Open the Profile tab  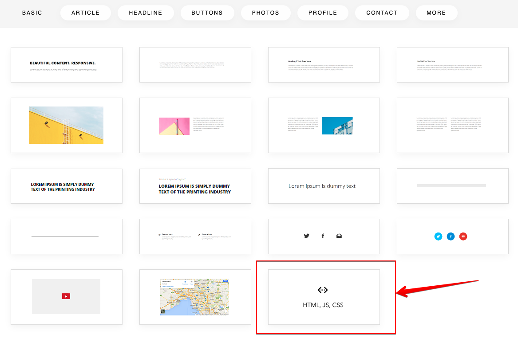click(323, 13)
